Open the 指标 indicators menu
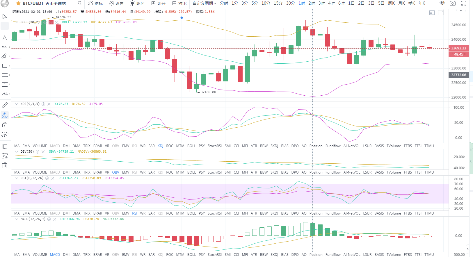Screen dimensions: 473x257 point(95,3)
